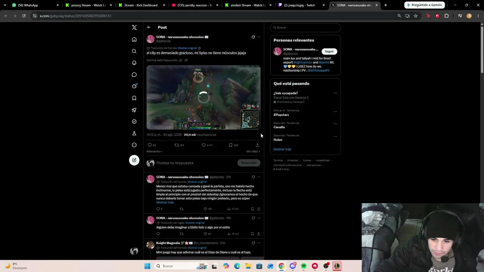Open three-dot menu on the 21h reply
The image size is (484, 272).
[x=259, y=177]
